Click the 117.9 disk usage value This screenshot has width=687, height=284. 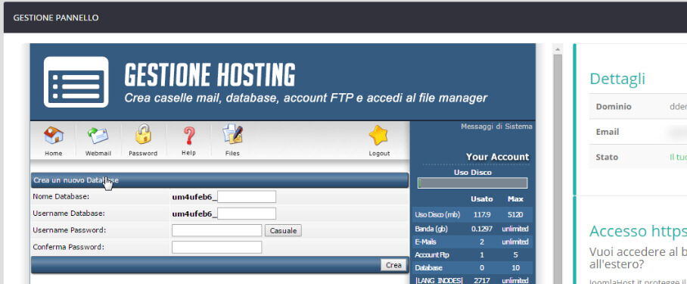click(x=482, y=215)
